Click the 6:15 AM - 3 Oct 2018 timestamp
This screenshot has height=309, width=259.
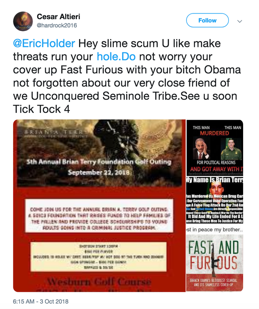(x=41, y=301)
